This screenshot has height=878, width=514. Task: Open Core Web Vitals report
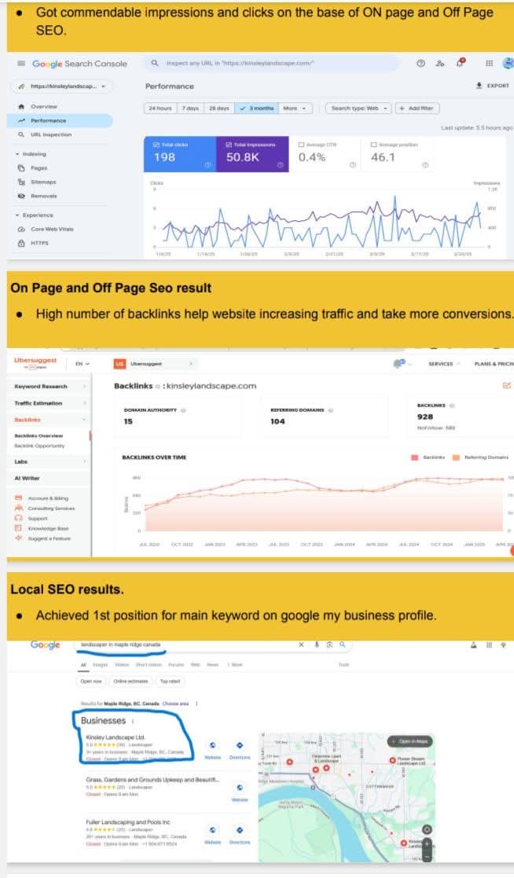[x=46, y=229]
